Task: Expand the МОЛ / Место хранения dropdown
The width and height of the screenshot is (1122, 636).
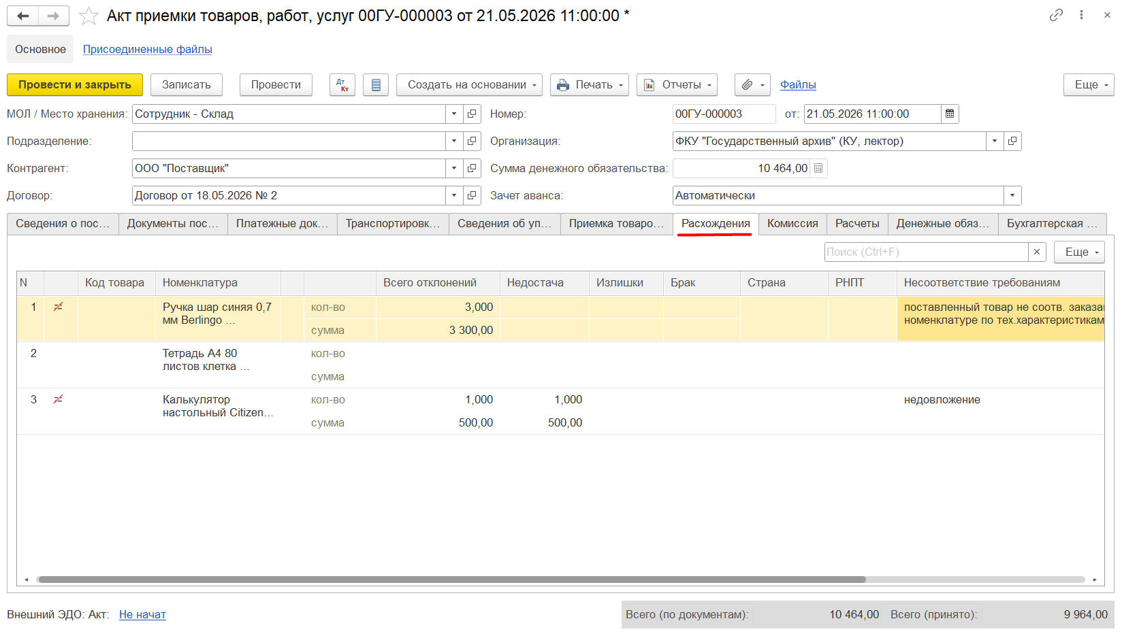Action: 454,114
